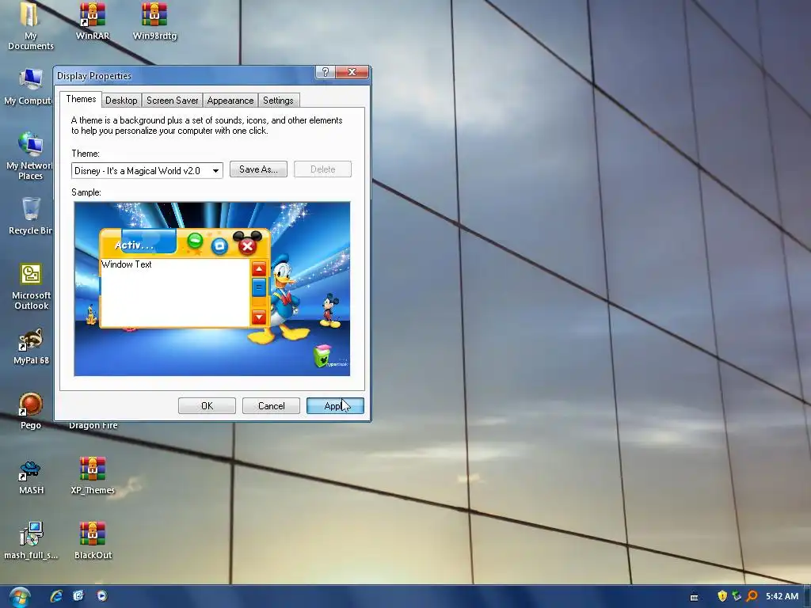811x608 pixels.
Task: Click the disabled Delete button
Action: coord(323,169)
